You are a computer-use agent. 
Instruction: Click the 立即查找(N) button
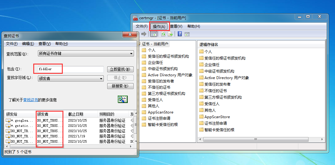[120, 69]
